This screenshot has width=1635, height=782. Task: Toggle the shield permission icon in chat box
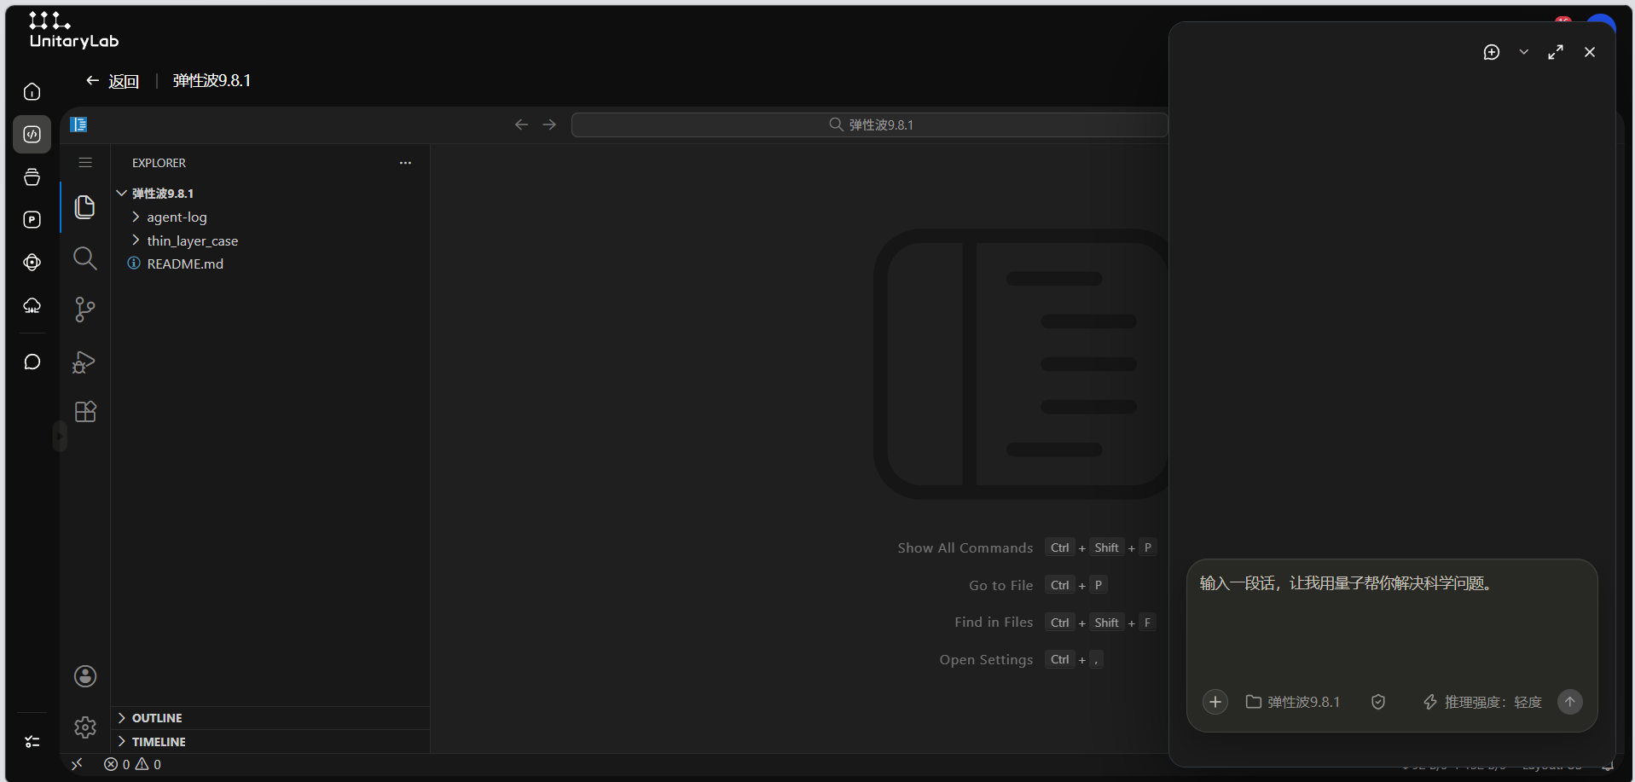coord(1378,702)
